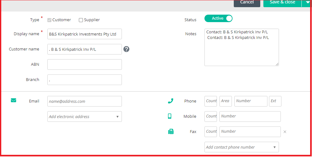
Task: Click the Email label
Action: click(x=34, y=101)
